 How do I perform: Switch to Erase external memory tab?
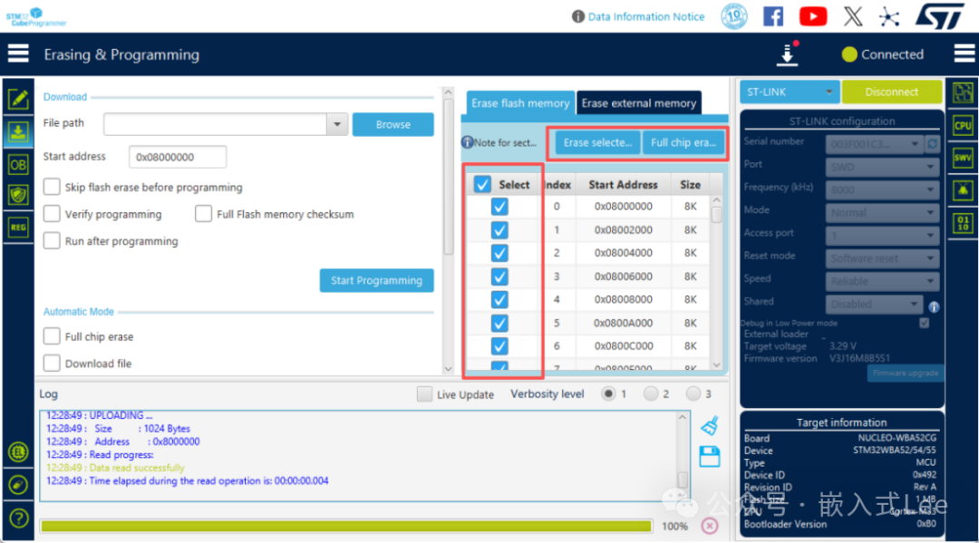tap(639, 103)
